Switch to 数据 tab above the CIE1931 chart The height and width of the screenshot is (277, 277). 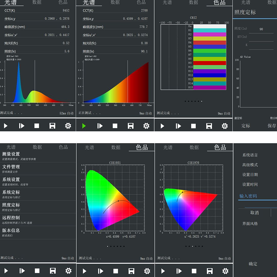tap(116, 147)
